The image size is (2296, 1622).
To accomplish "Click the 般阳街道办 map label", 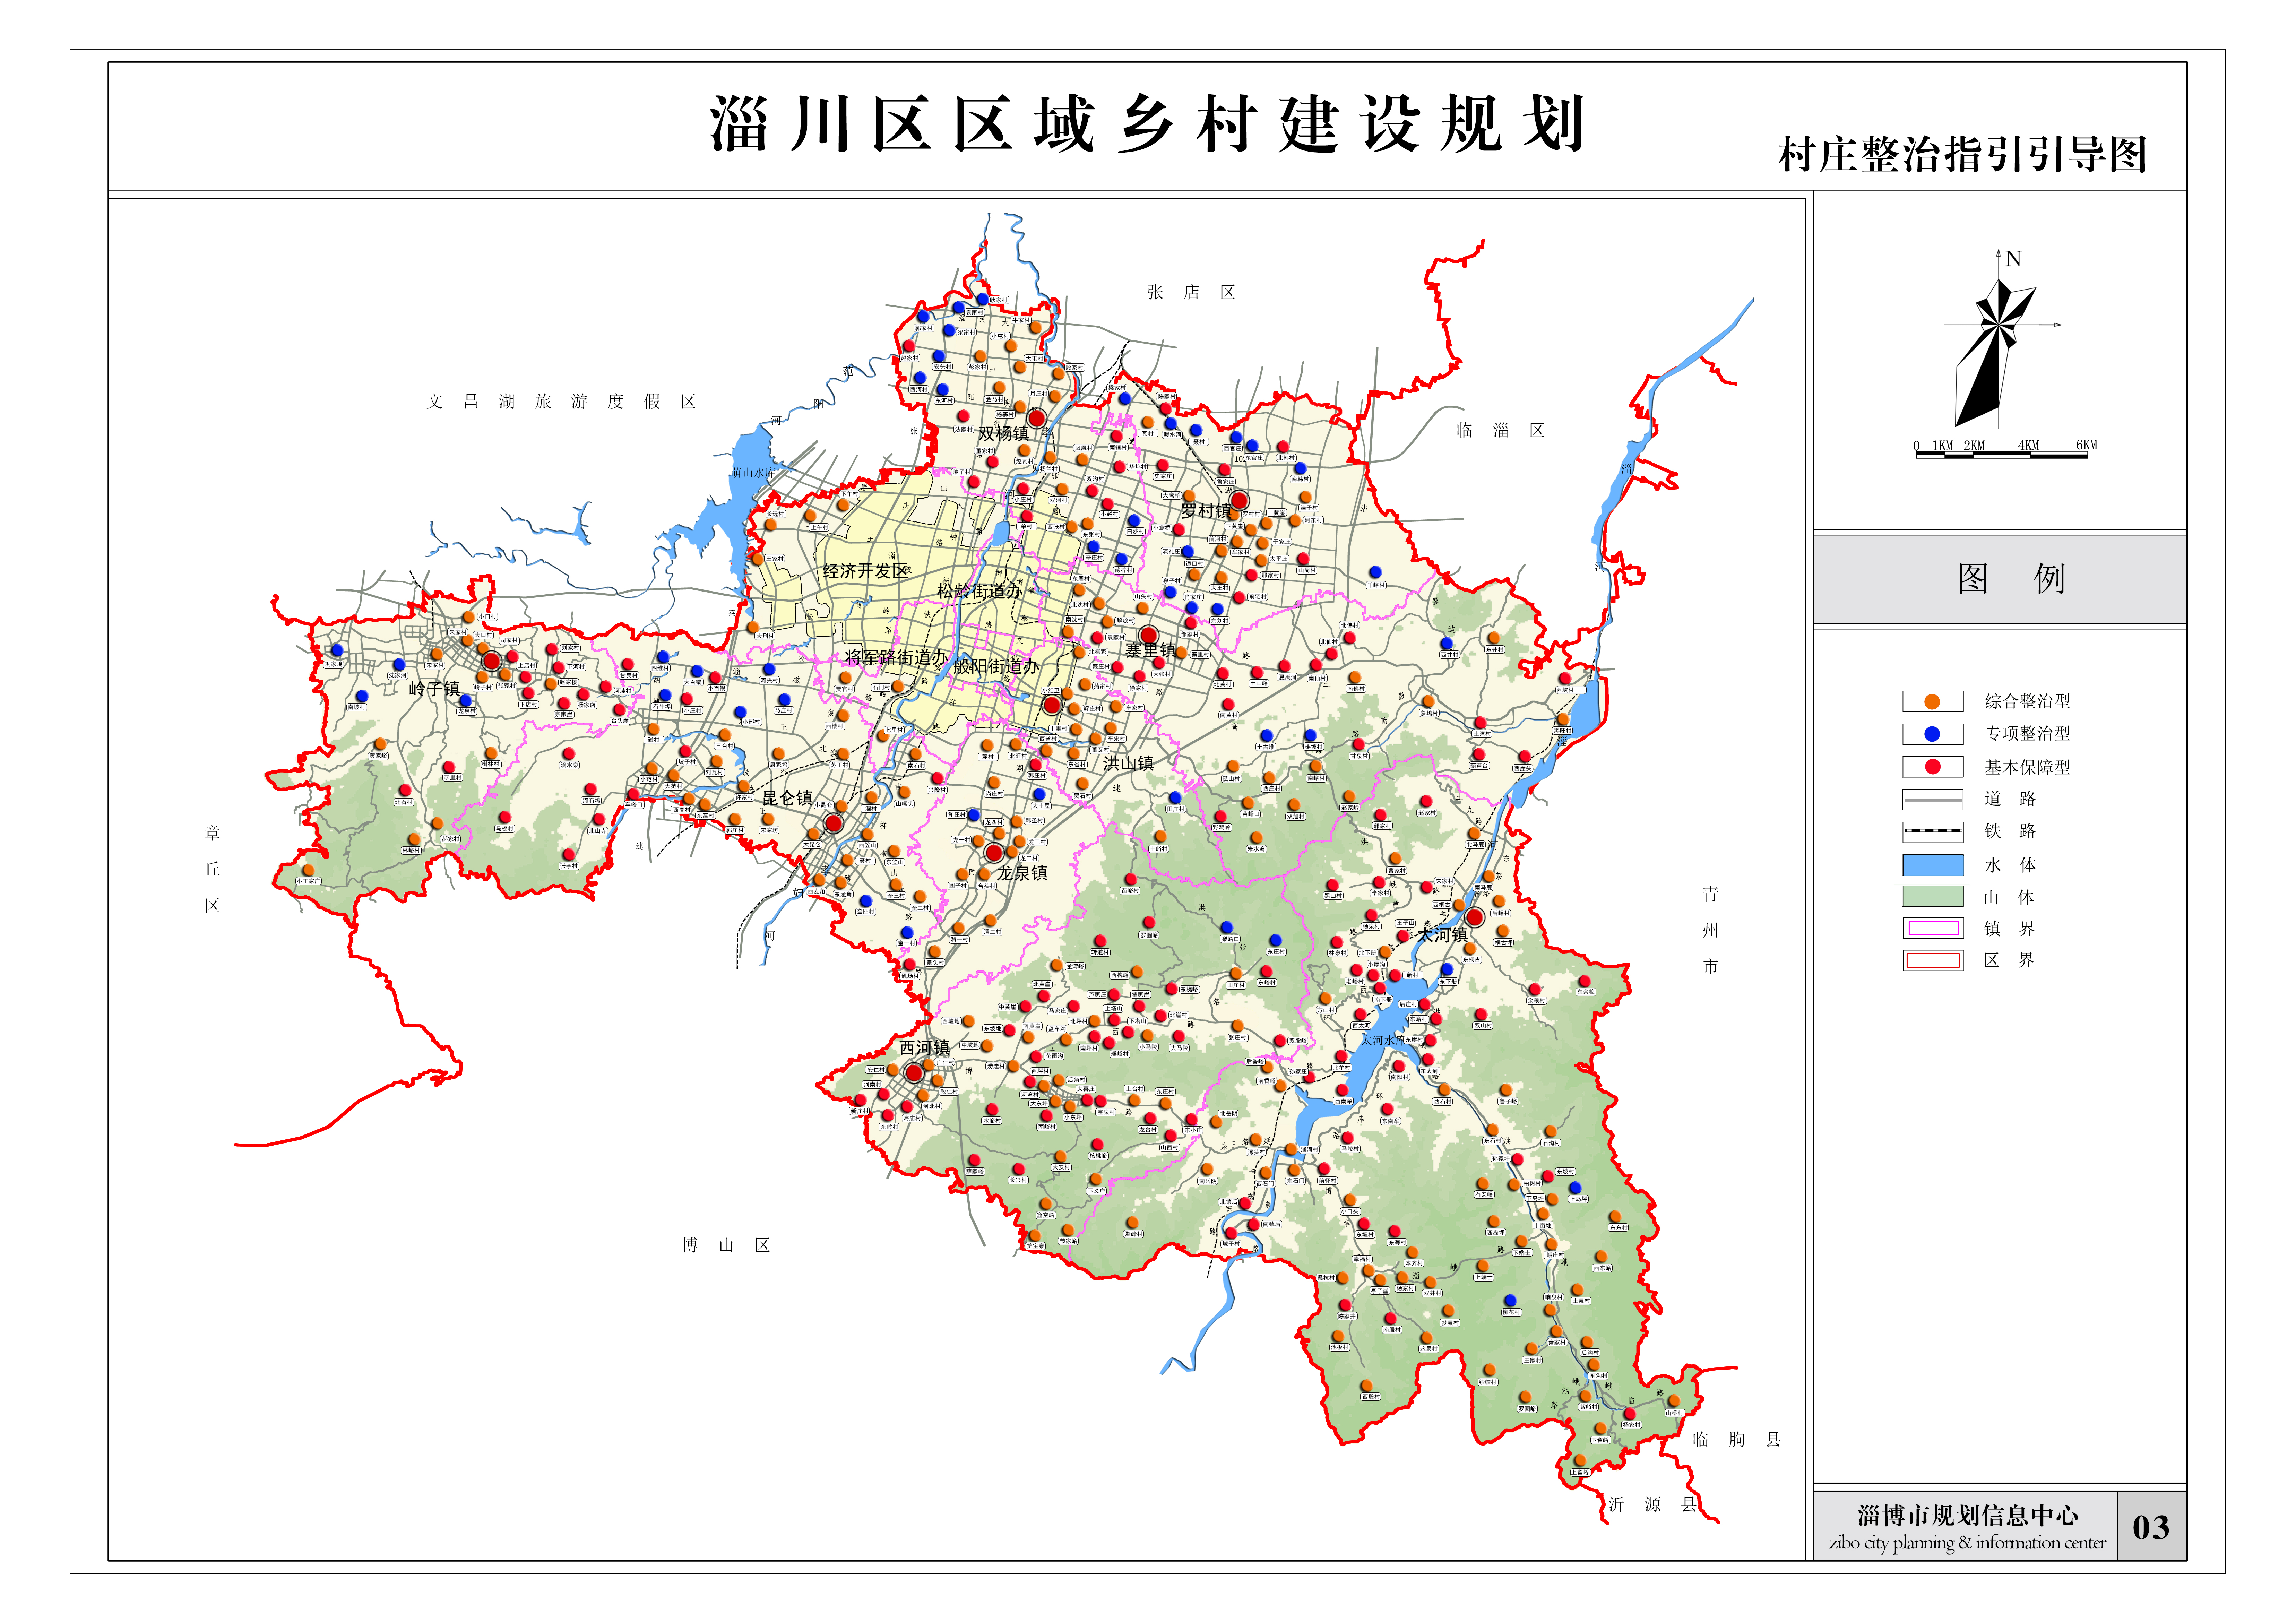I will [x=996, y=667].
